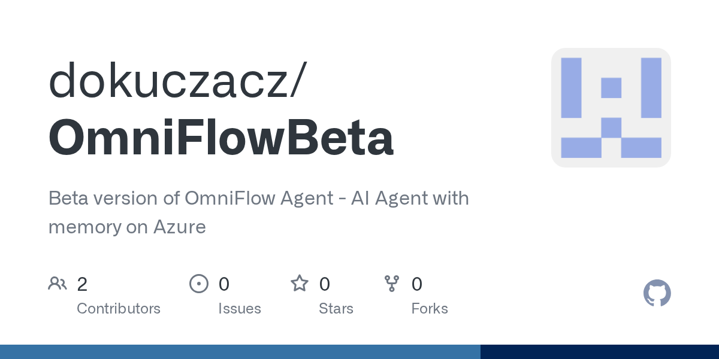The image size is (719, 359).
Task: Click the "memory on Azure" description line
Action: [127, 227]
